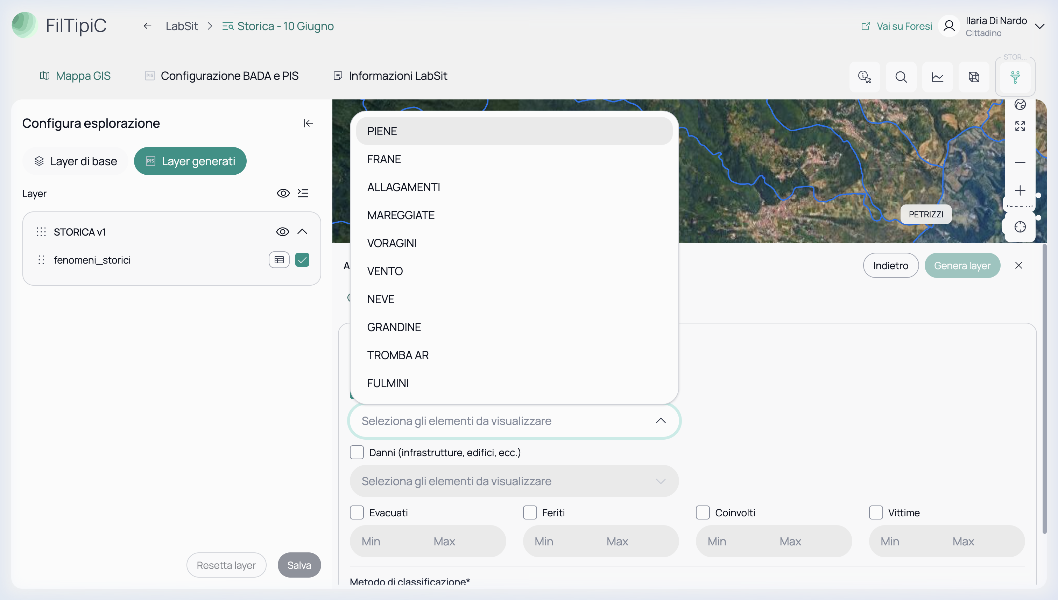Click the Coinvolti Max field
The image size is (1058, 600).
(812, 541)
